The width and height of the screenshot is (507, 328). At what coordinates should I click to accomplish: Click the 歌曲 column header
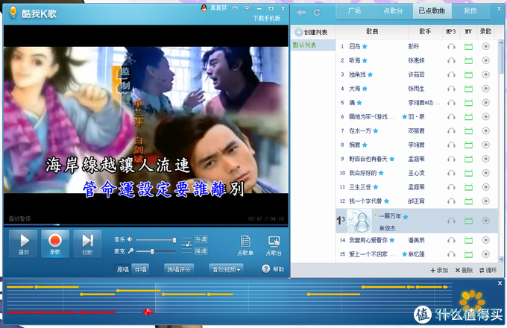[372, 31]
